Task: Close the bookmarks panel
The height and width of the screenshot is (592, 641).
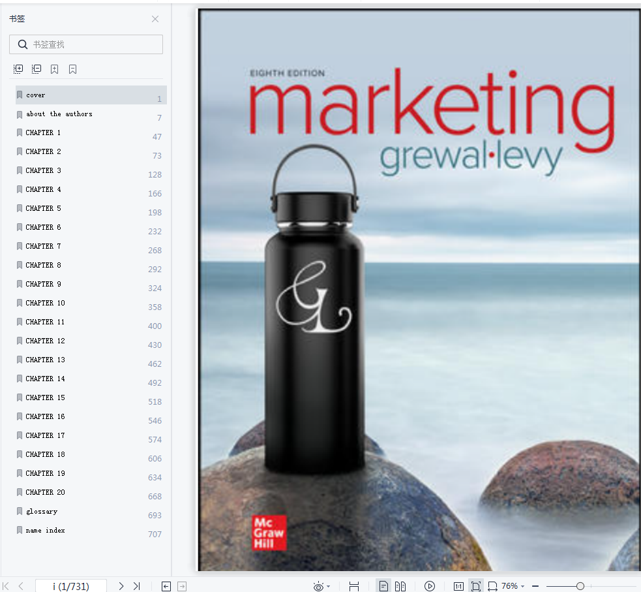Action: coord(155,19)
